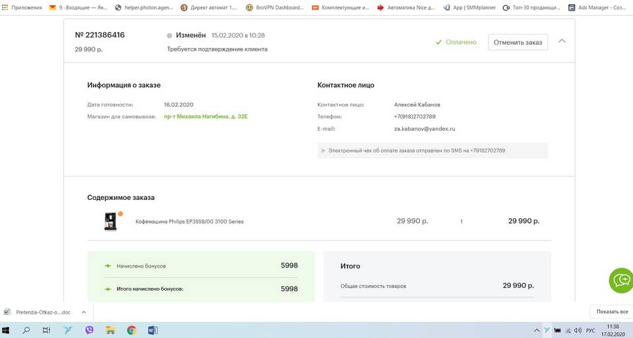Click the contact name Алексей Кабанов

coord(417,105)
